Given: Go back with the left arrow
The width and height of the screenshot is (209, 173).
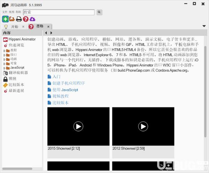Looking at the screenshot, I should (x=46, y=33).
